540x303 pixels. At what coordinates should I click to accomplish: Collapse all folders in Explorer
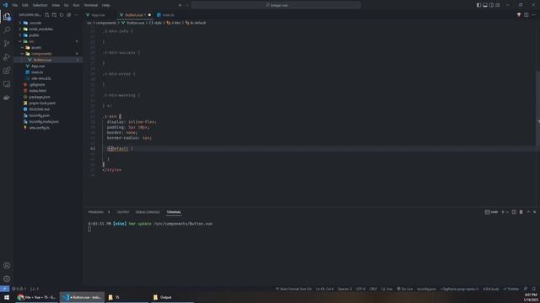69,15
